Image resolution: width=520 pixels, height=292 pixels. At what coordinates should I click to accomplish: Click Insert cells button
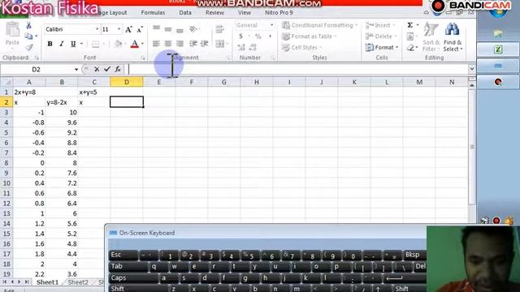coord(380,25)
